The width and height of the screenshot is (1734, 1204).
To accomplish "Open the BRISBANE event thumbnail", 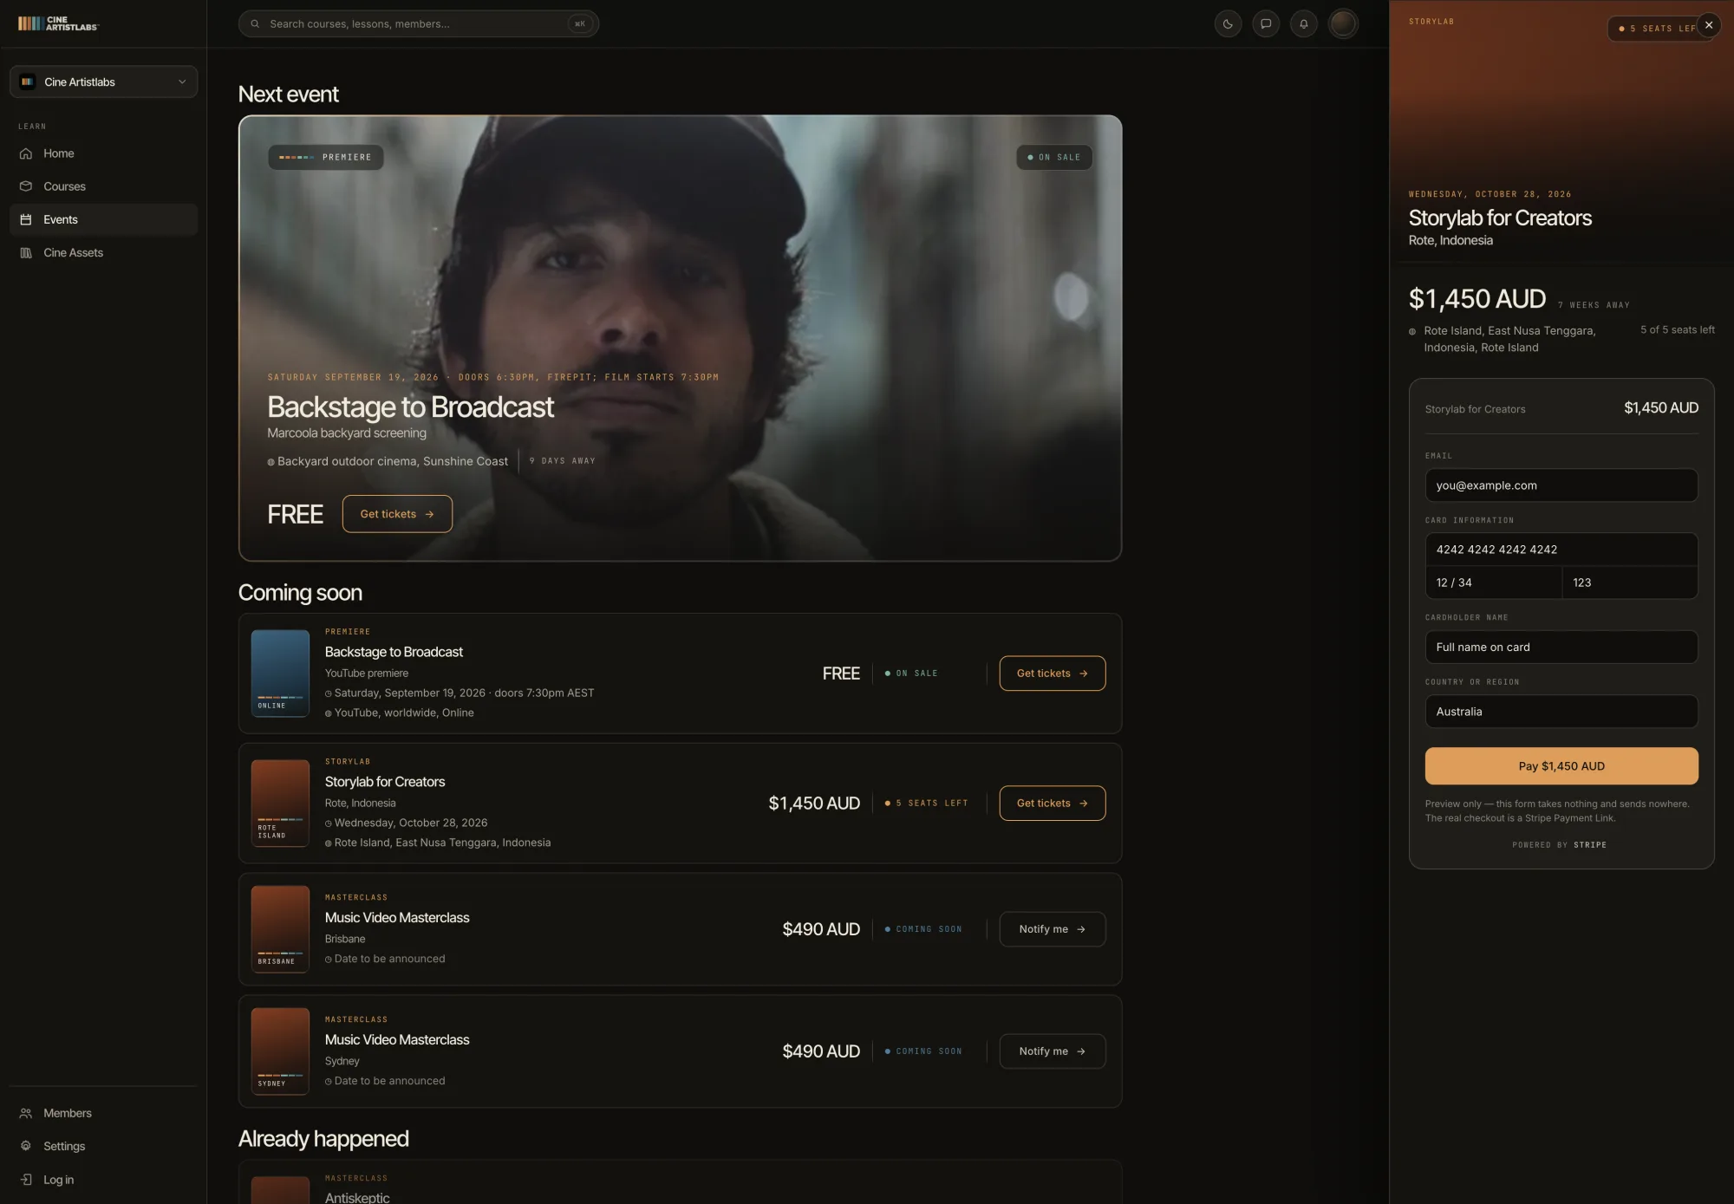I will (280, 929).
